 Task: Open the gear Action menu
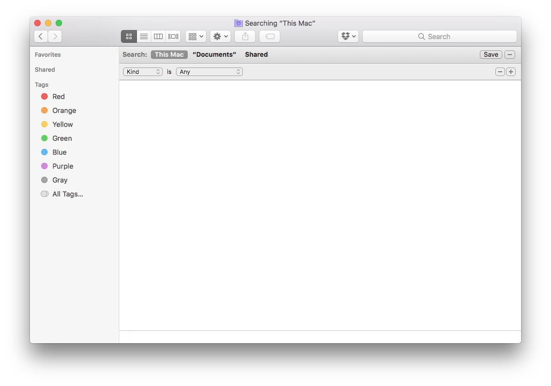pyautogui.click(x=220, y=36)
